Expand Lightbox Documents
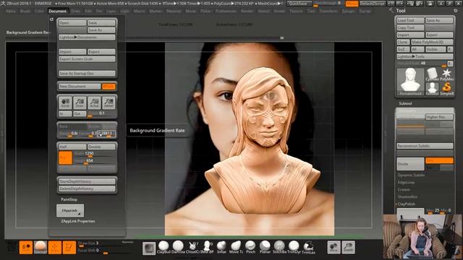 pyautogui.click(x=87, y=37)
